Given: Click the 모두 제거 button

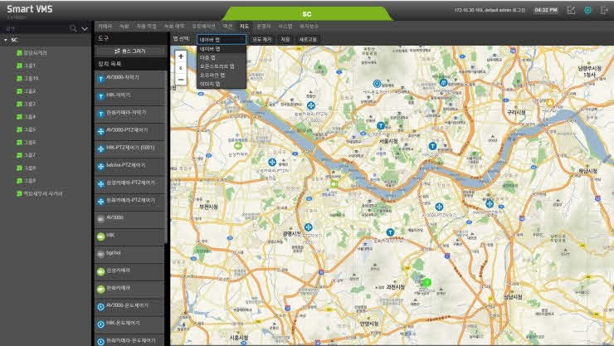Looking at the screenshot, I should click(262, 39).
